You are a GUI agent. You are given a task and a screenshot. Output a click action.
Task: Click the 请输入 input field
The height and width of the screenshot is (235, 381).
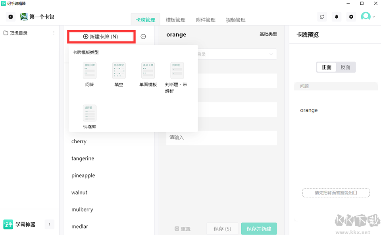point(221,138)
